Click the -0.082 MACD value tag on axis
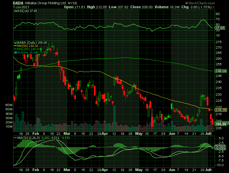Image resolution: width=229 pixels, height=173 pixels. click(220, 147)
